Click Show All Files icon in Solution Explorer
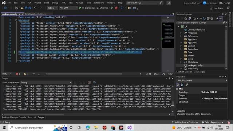This screenshot has width=233, height=131. click(212, 19)
